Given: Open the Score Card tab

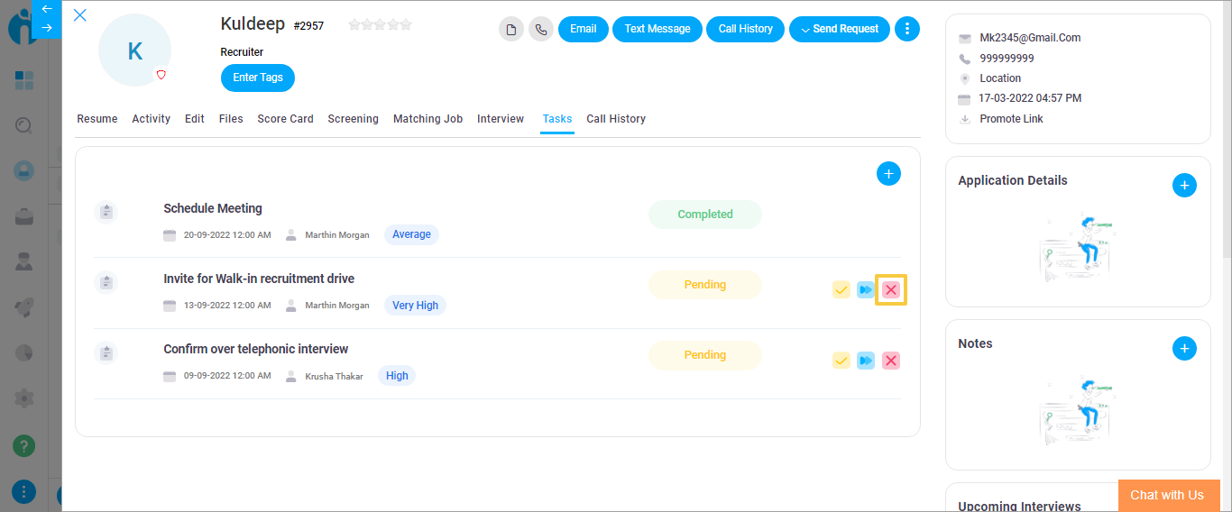Looking at the screenshot, I should tap(286, 119).
